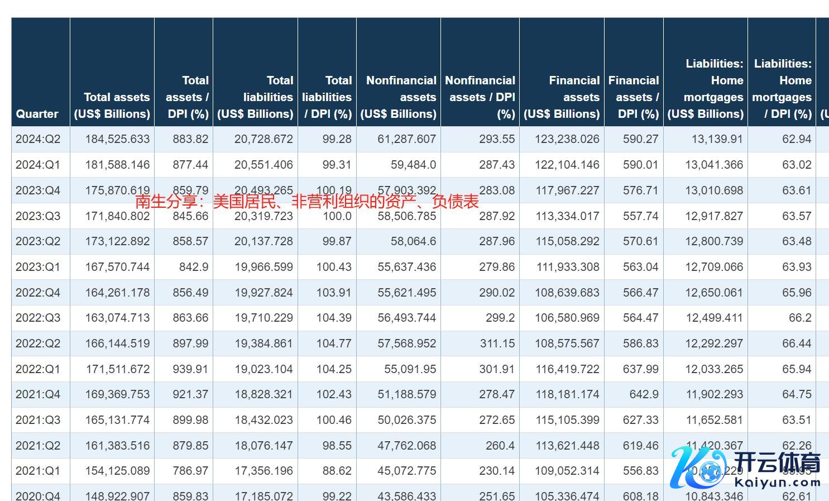Screen dimensions: 829x501
Task: Select the 939.91 total assets / DPI cell
Action: tap(190, 369)
